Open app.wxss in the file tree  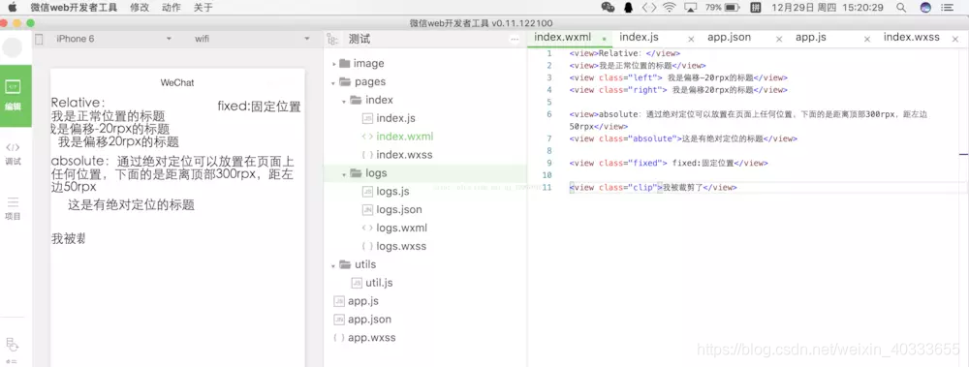[x=371, y=338]
